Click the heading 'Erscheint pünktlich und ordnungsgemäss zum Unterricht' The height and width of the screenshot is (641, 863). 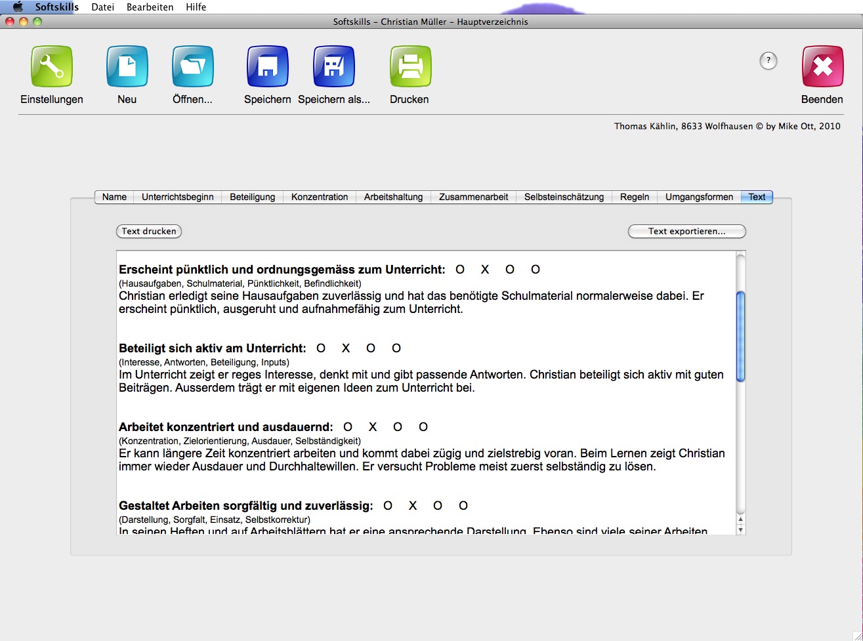point(282,270)
